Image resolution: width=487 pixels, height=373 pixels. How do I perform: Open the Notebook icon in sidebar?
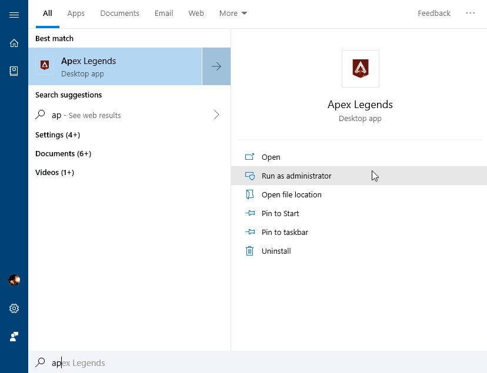14,71
